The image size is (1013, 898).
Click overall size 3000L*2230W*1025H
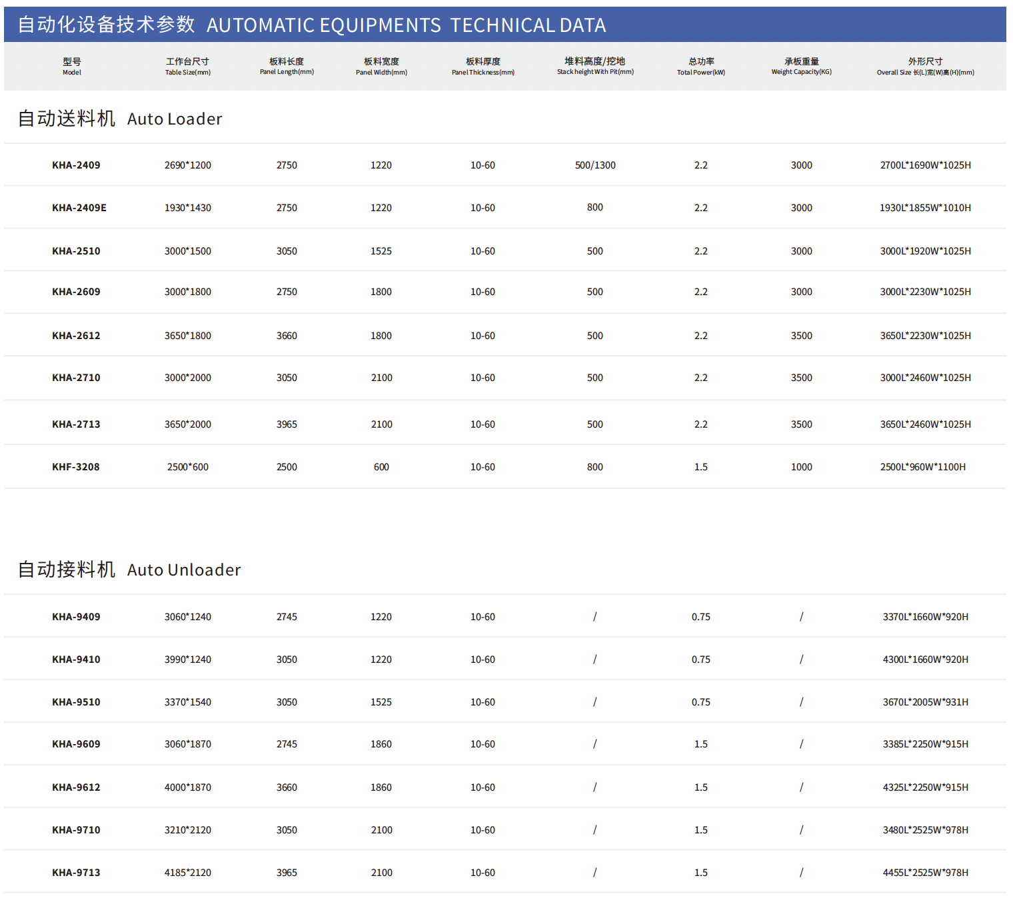[926, 292]
